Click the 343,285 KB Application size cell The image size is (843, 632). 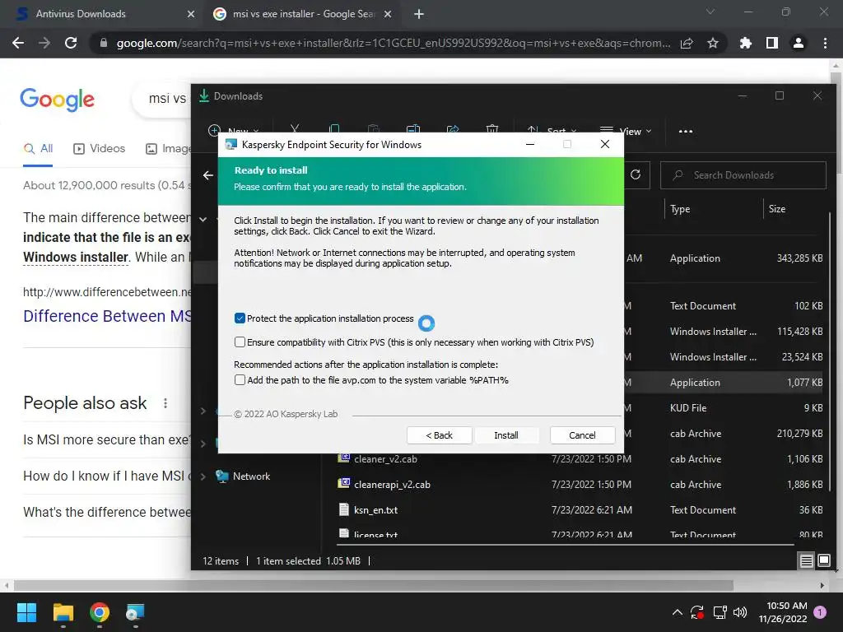tap(799, 258)
